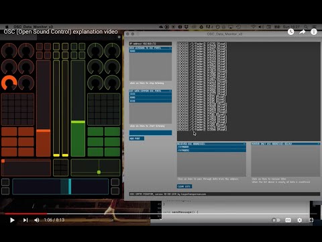Collapse the Received OSC Addresses list header
322x242 pixels.
click(211, 144)
